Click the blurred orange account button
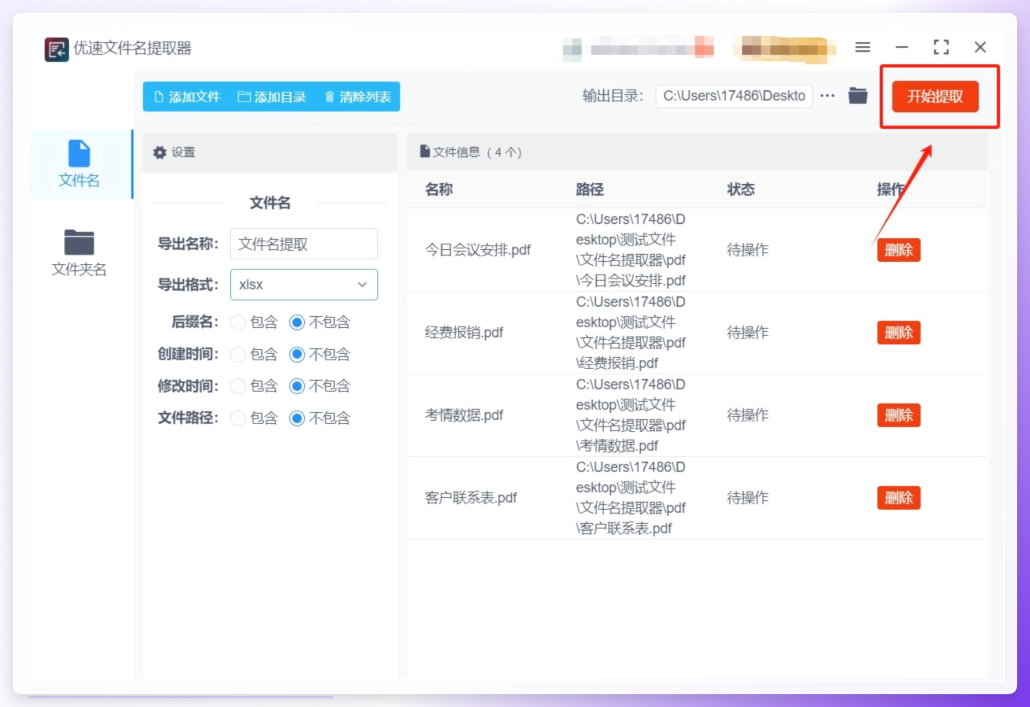This screenshot has width=1030, height=707. coord(784,49)
